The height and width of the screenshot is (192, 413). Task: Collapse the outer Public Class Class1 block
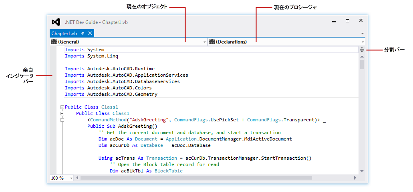click(x=62, y=107)
